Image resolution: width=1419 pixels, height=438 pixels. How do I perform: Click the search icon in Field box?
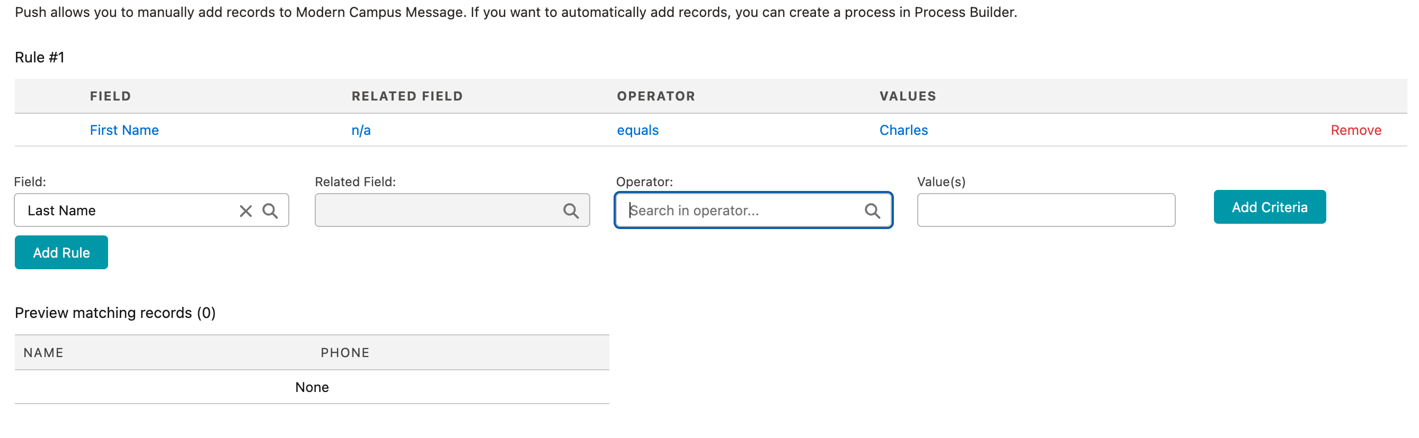270,211
